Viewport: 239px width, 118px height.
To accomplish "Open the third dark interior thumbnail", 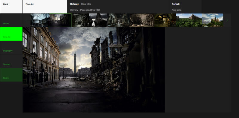I will pyautogui.click(x=80, y=20).
